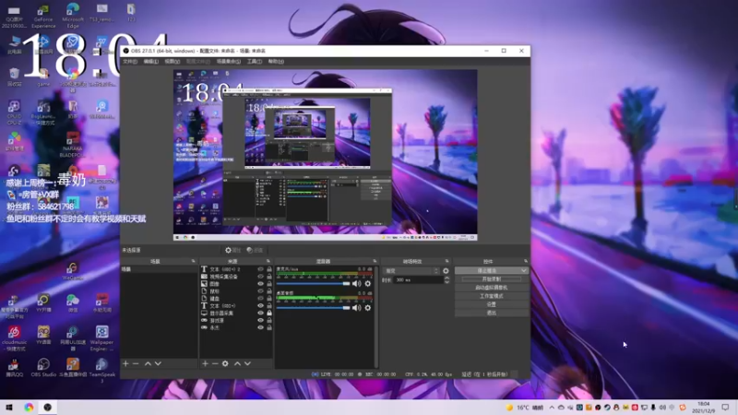Image resolution: width=738 pixels, height=415 pixels.
Task: Toggle visibility eye for 图像 source
Action: [x=260, y=284]
